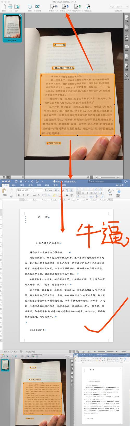Click the 分析 analyze tool icon
Image resolution: width=130 pixels, height=426 pixels.
pyautogui.click(x=127, y=38)
